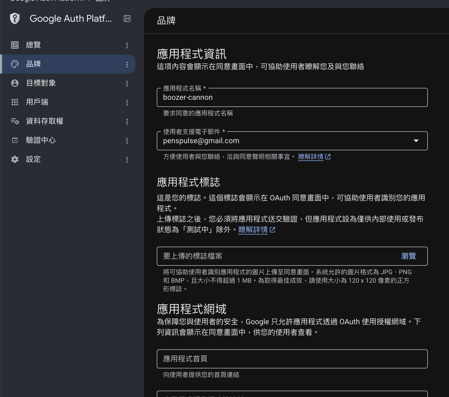The image size is (449, 397).
Task: Click the 用戶端 grid icon
Action: (x=15, y=102)
